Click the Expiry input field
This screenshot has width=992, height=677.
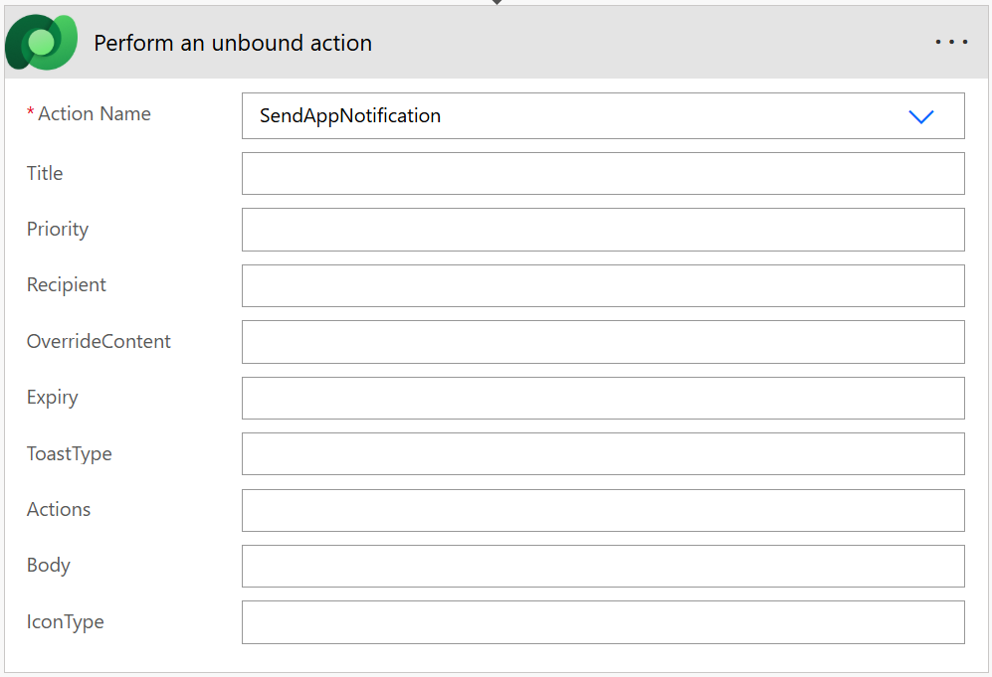pyautogui.click(x=603, y=398)
